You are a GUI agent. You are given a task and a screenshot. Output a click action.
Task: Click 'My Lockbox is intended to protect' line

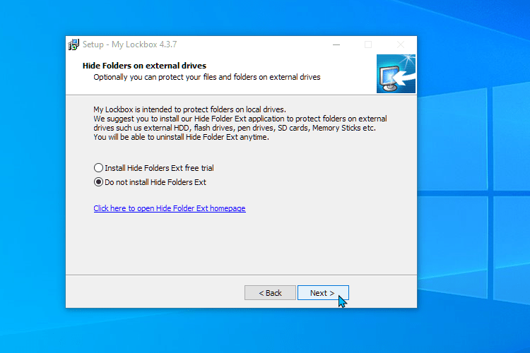pyautogui.click(x=189, y=109)
